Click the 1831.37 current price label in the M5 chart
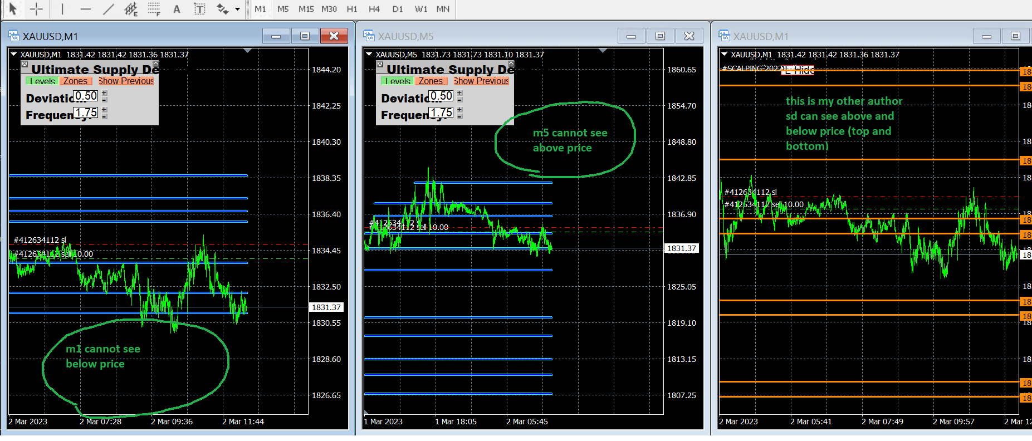Viewport: 1032px width, 441px height. (x=682, y=248)
